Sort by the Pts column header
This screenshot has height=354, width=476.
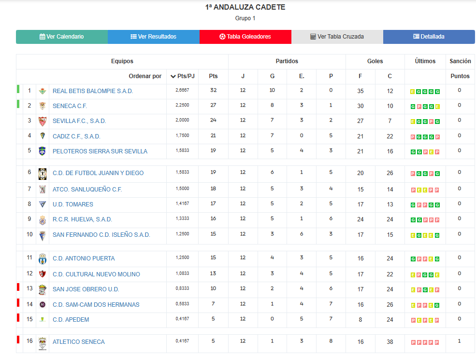pyautogui.click(x=213, y=76)
